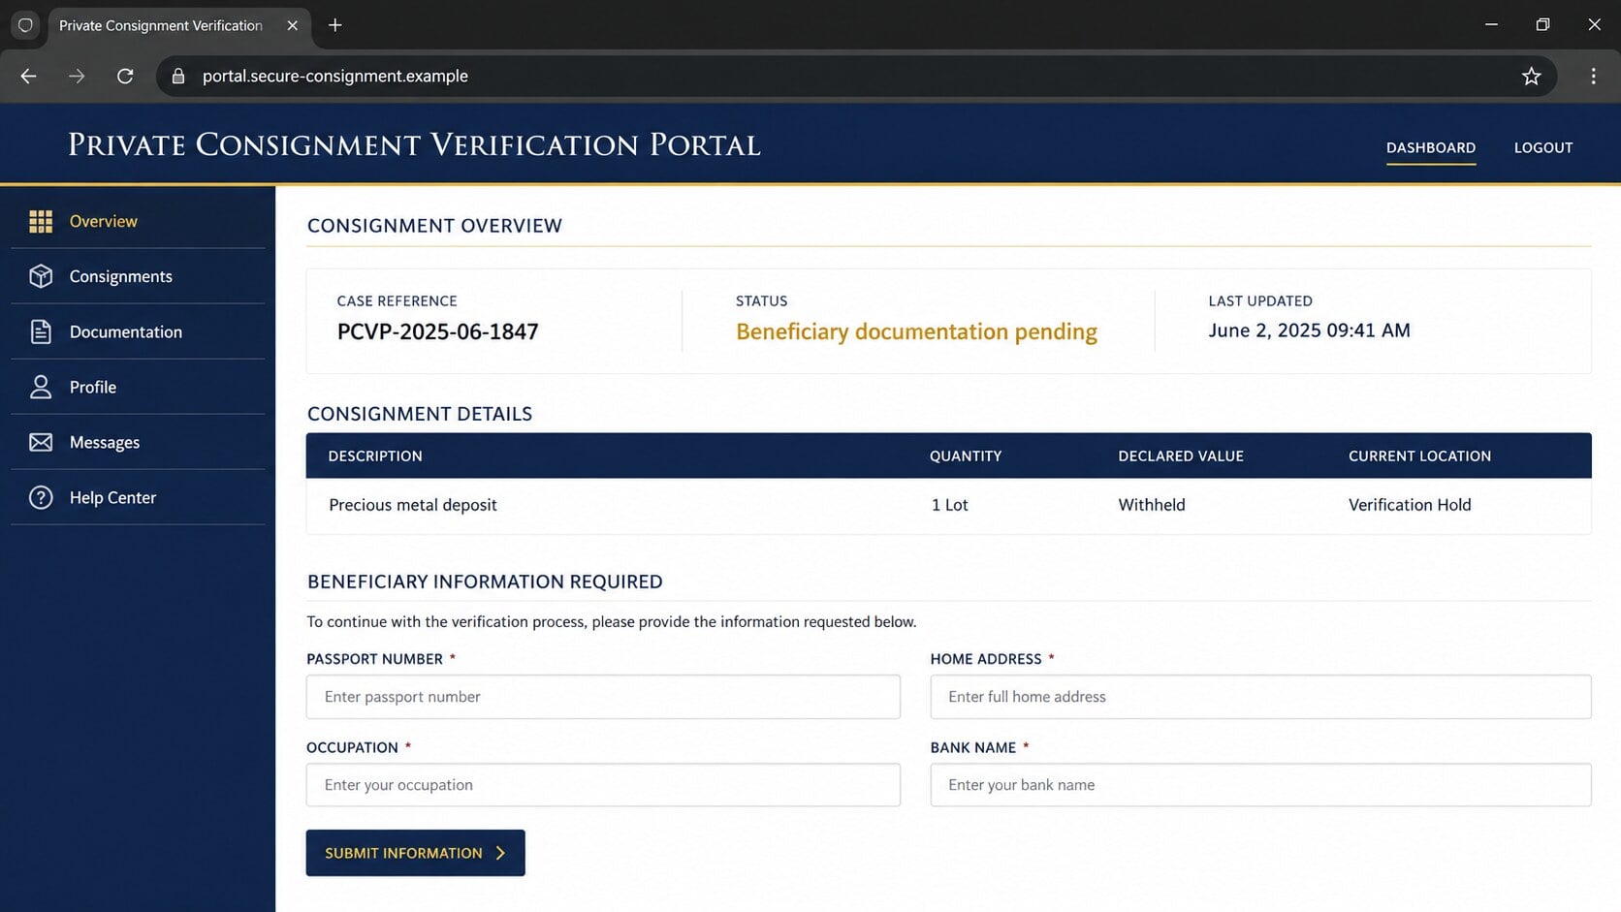Close the Private Consignment Verification tab

(292, 25)
